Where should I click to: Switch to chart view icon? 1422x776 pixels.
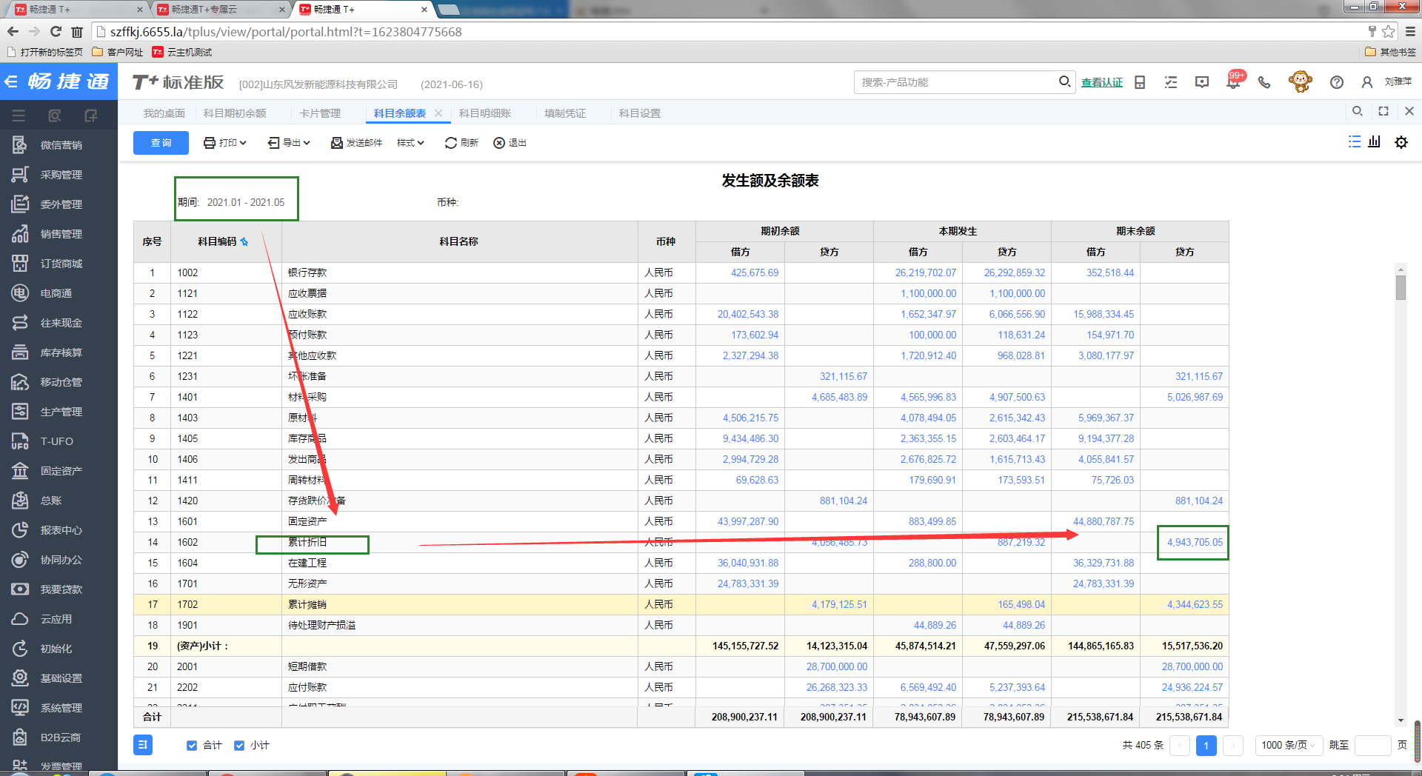[x=1375, y=141]
